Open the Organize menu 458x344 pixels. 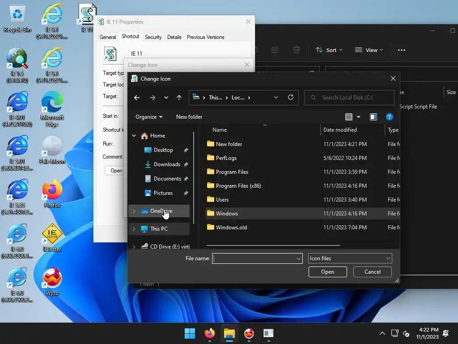[x=148, y=117]
